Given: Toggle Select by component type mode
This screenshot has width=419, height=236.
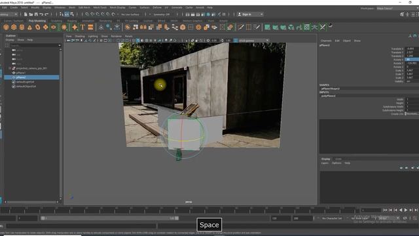Looking at the screenshot, I should (72, 14).
